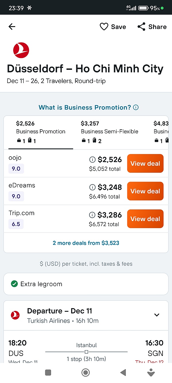172x383 pixels.
Task: Show 2 more deals from $3,523
Action: (x=86, y=243)
